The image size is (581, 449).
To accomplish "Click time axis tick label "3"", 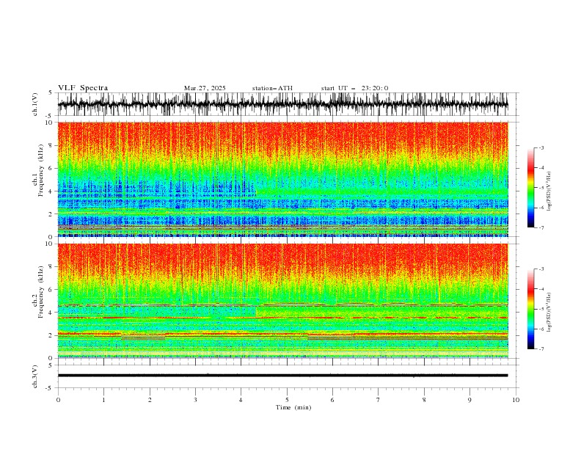I will pyautogui.click(x=195, y=400).
